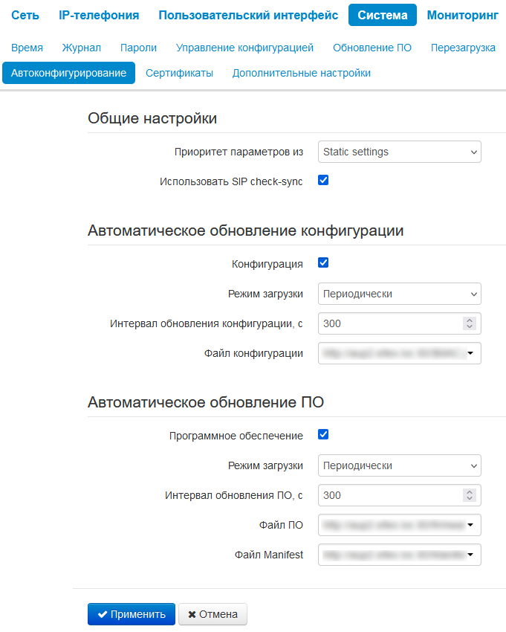506x632 pixels.
Task: Toggle the Использовать SIP check-sync checkbox
Action: [323, 180]
